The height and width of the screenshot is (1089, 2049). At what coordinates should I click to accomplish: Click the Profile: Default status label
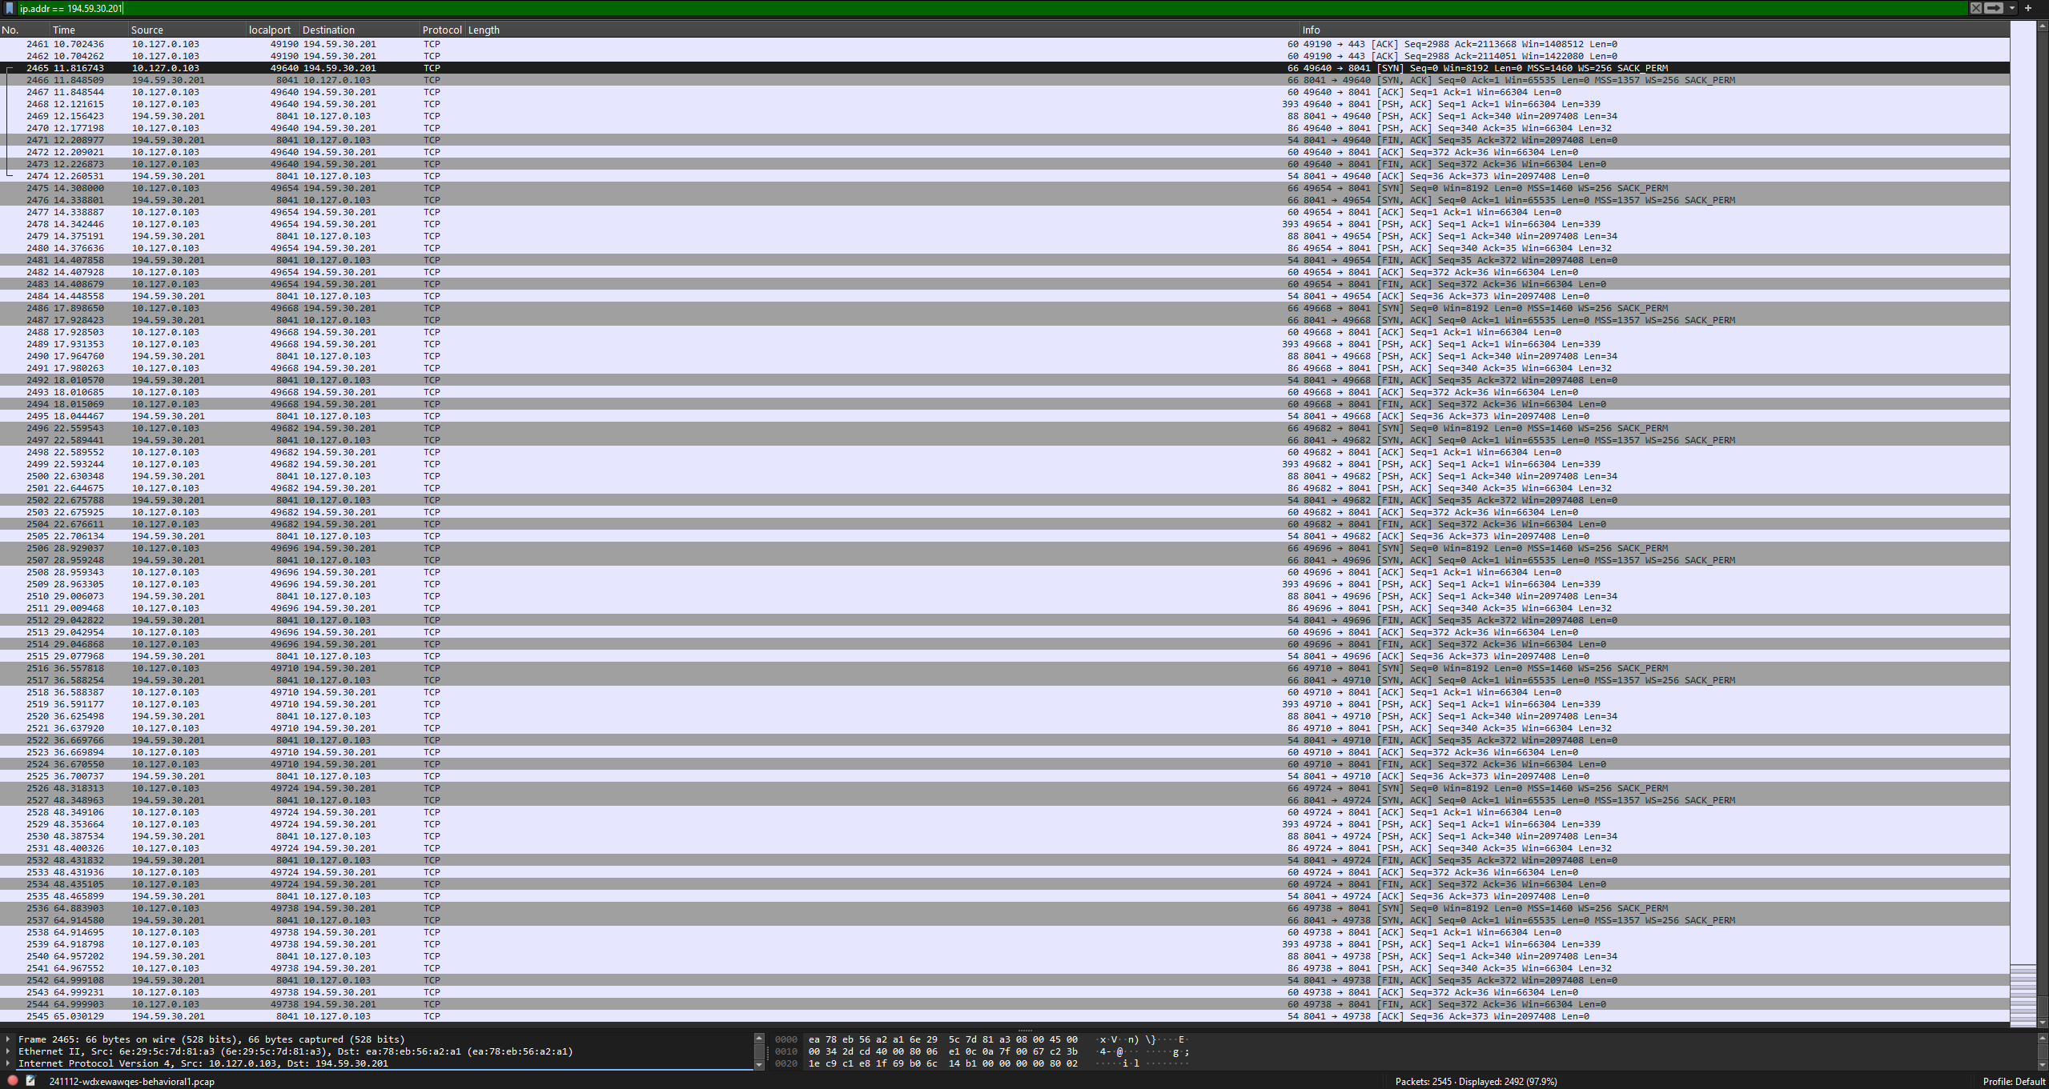click(2014, 1081)
